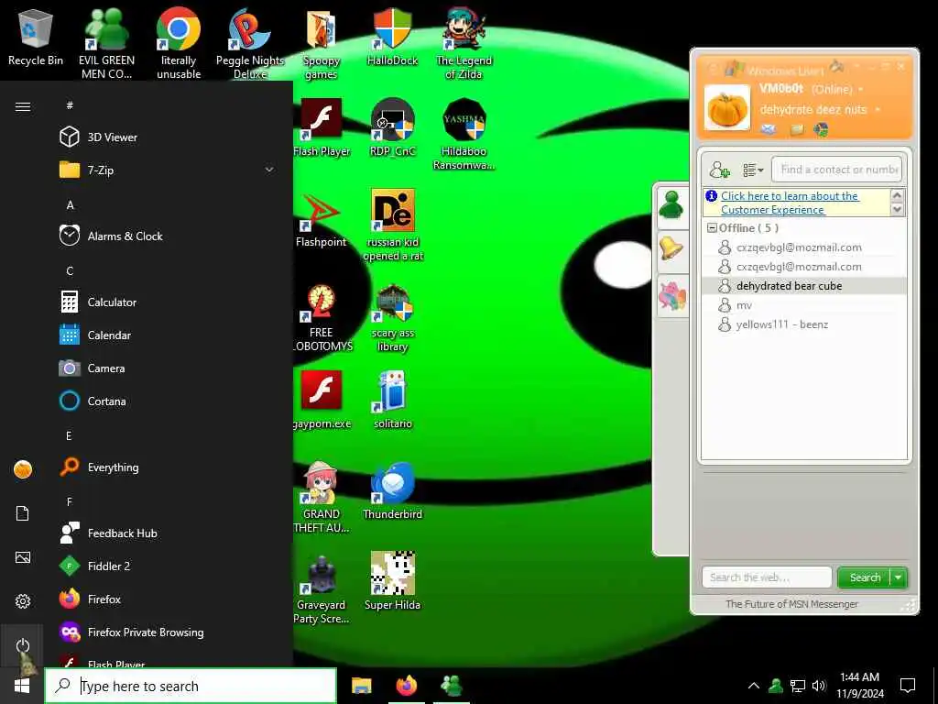Open the personal message dropdown arrow
The height and width of the screenshot is (704, 938).
click(x=878, y=110)
